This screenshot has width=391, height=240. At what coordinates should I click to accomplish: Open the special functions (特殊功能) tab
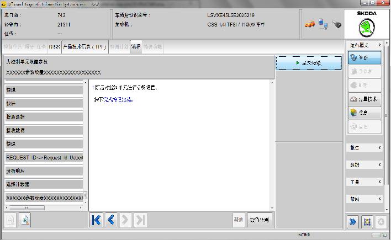click(152, 47)
